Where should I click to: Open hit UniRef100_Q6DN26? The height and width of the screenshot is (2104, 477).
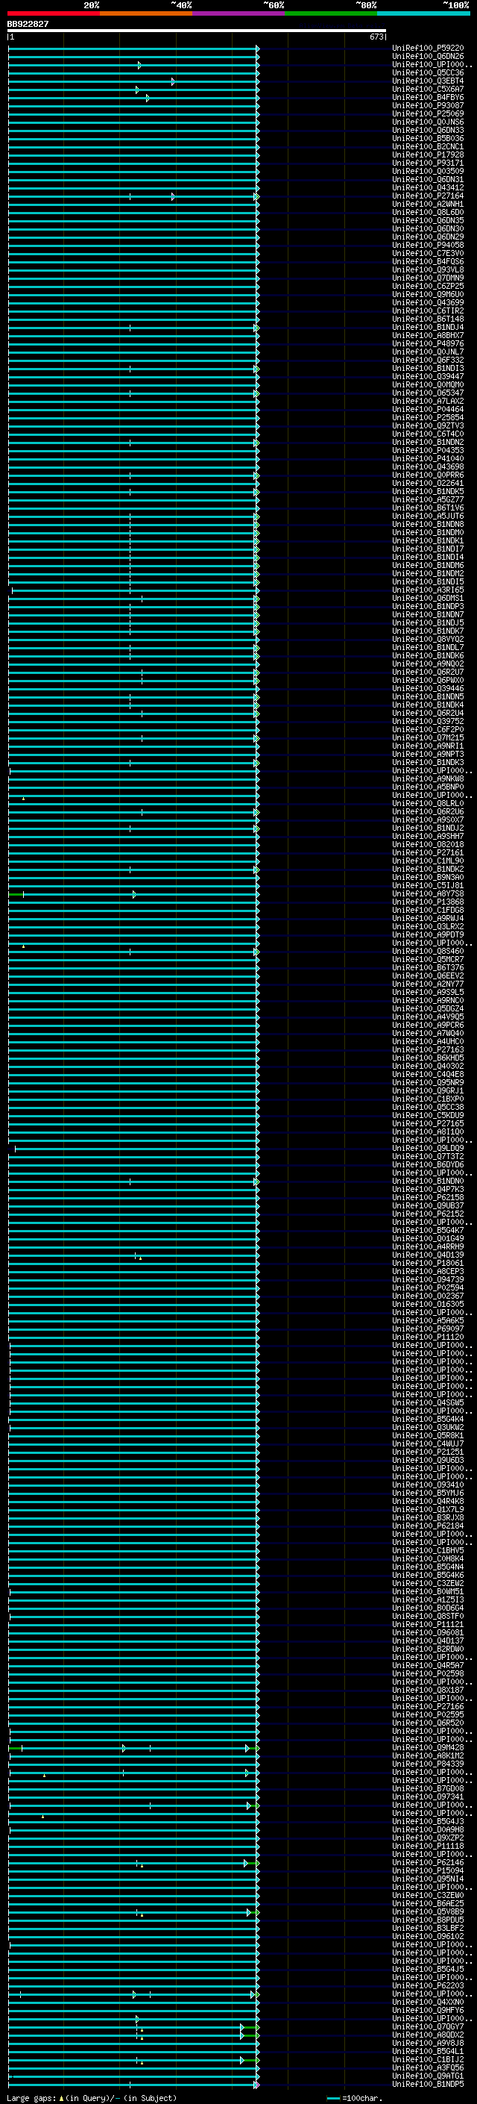pos(428,57)
